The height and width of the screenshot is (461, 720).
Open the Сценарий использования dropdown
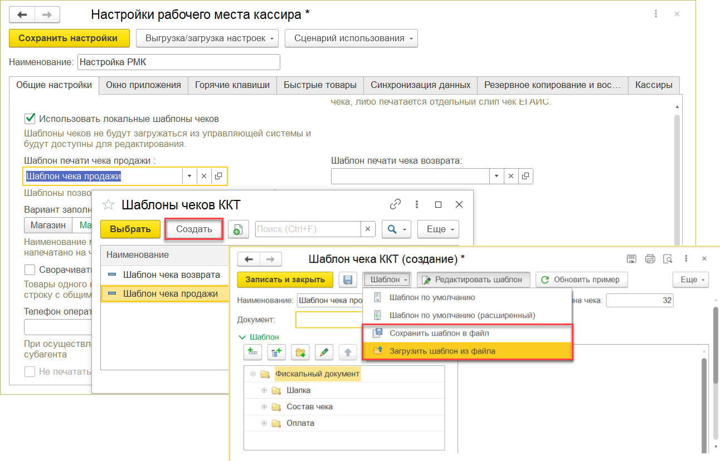[351, 38]
